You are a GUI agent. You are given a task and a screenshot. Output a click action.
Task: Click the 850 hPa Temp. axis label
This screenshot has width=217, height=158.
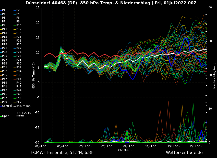[x=34, y=75]
